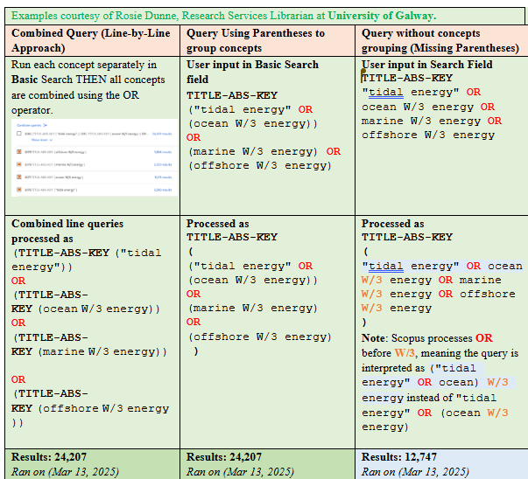Open results count link for combined query row

pos(162,134)
